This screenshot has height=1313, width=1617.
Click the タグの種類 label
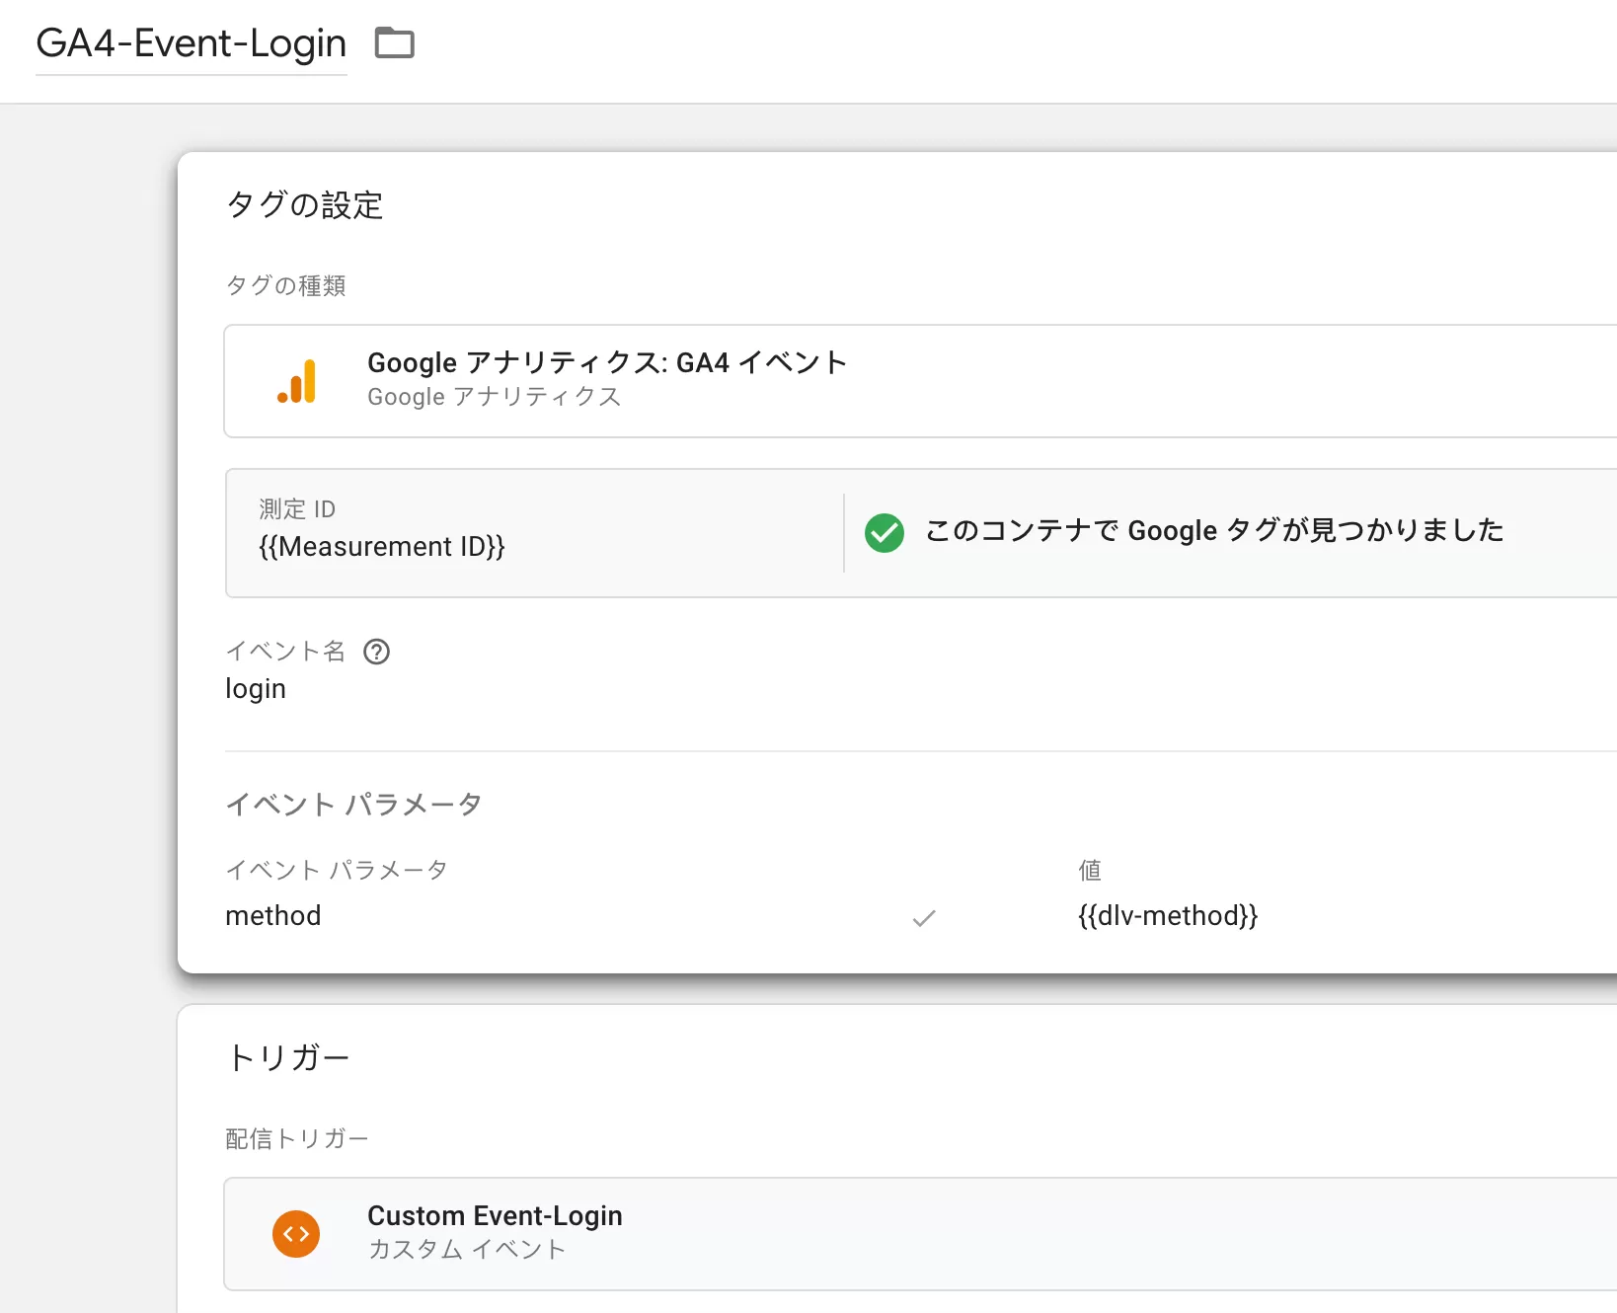286,286
